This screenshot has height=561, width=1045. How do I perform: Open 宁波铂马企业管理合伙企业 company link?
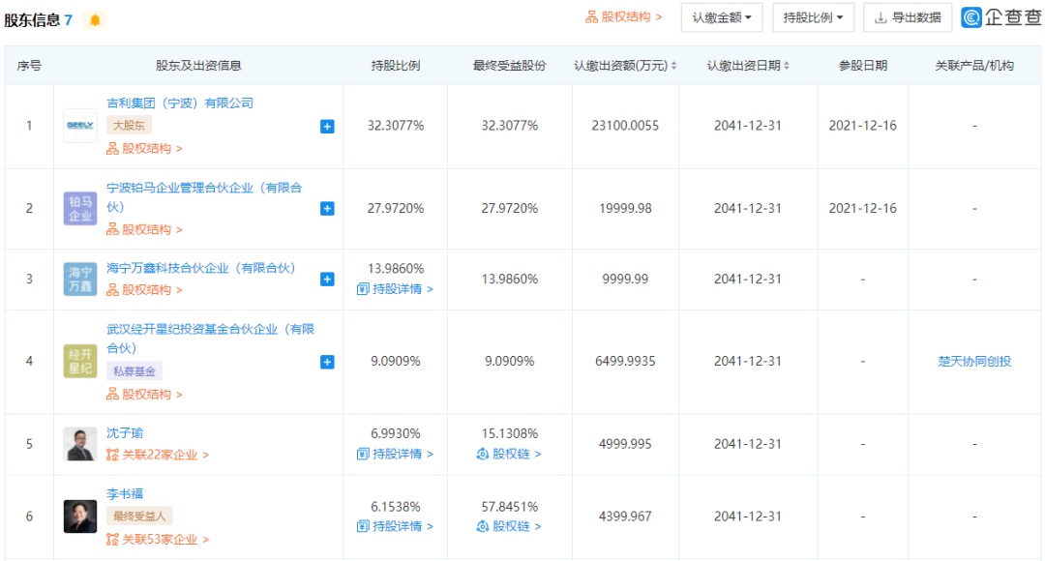tap(204, 197)
